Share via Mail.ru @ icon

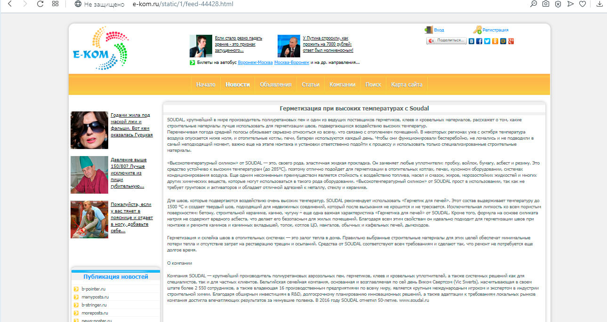click(x=503, y=41)
